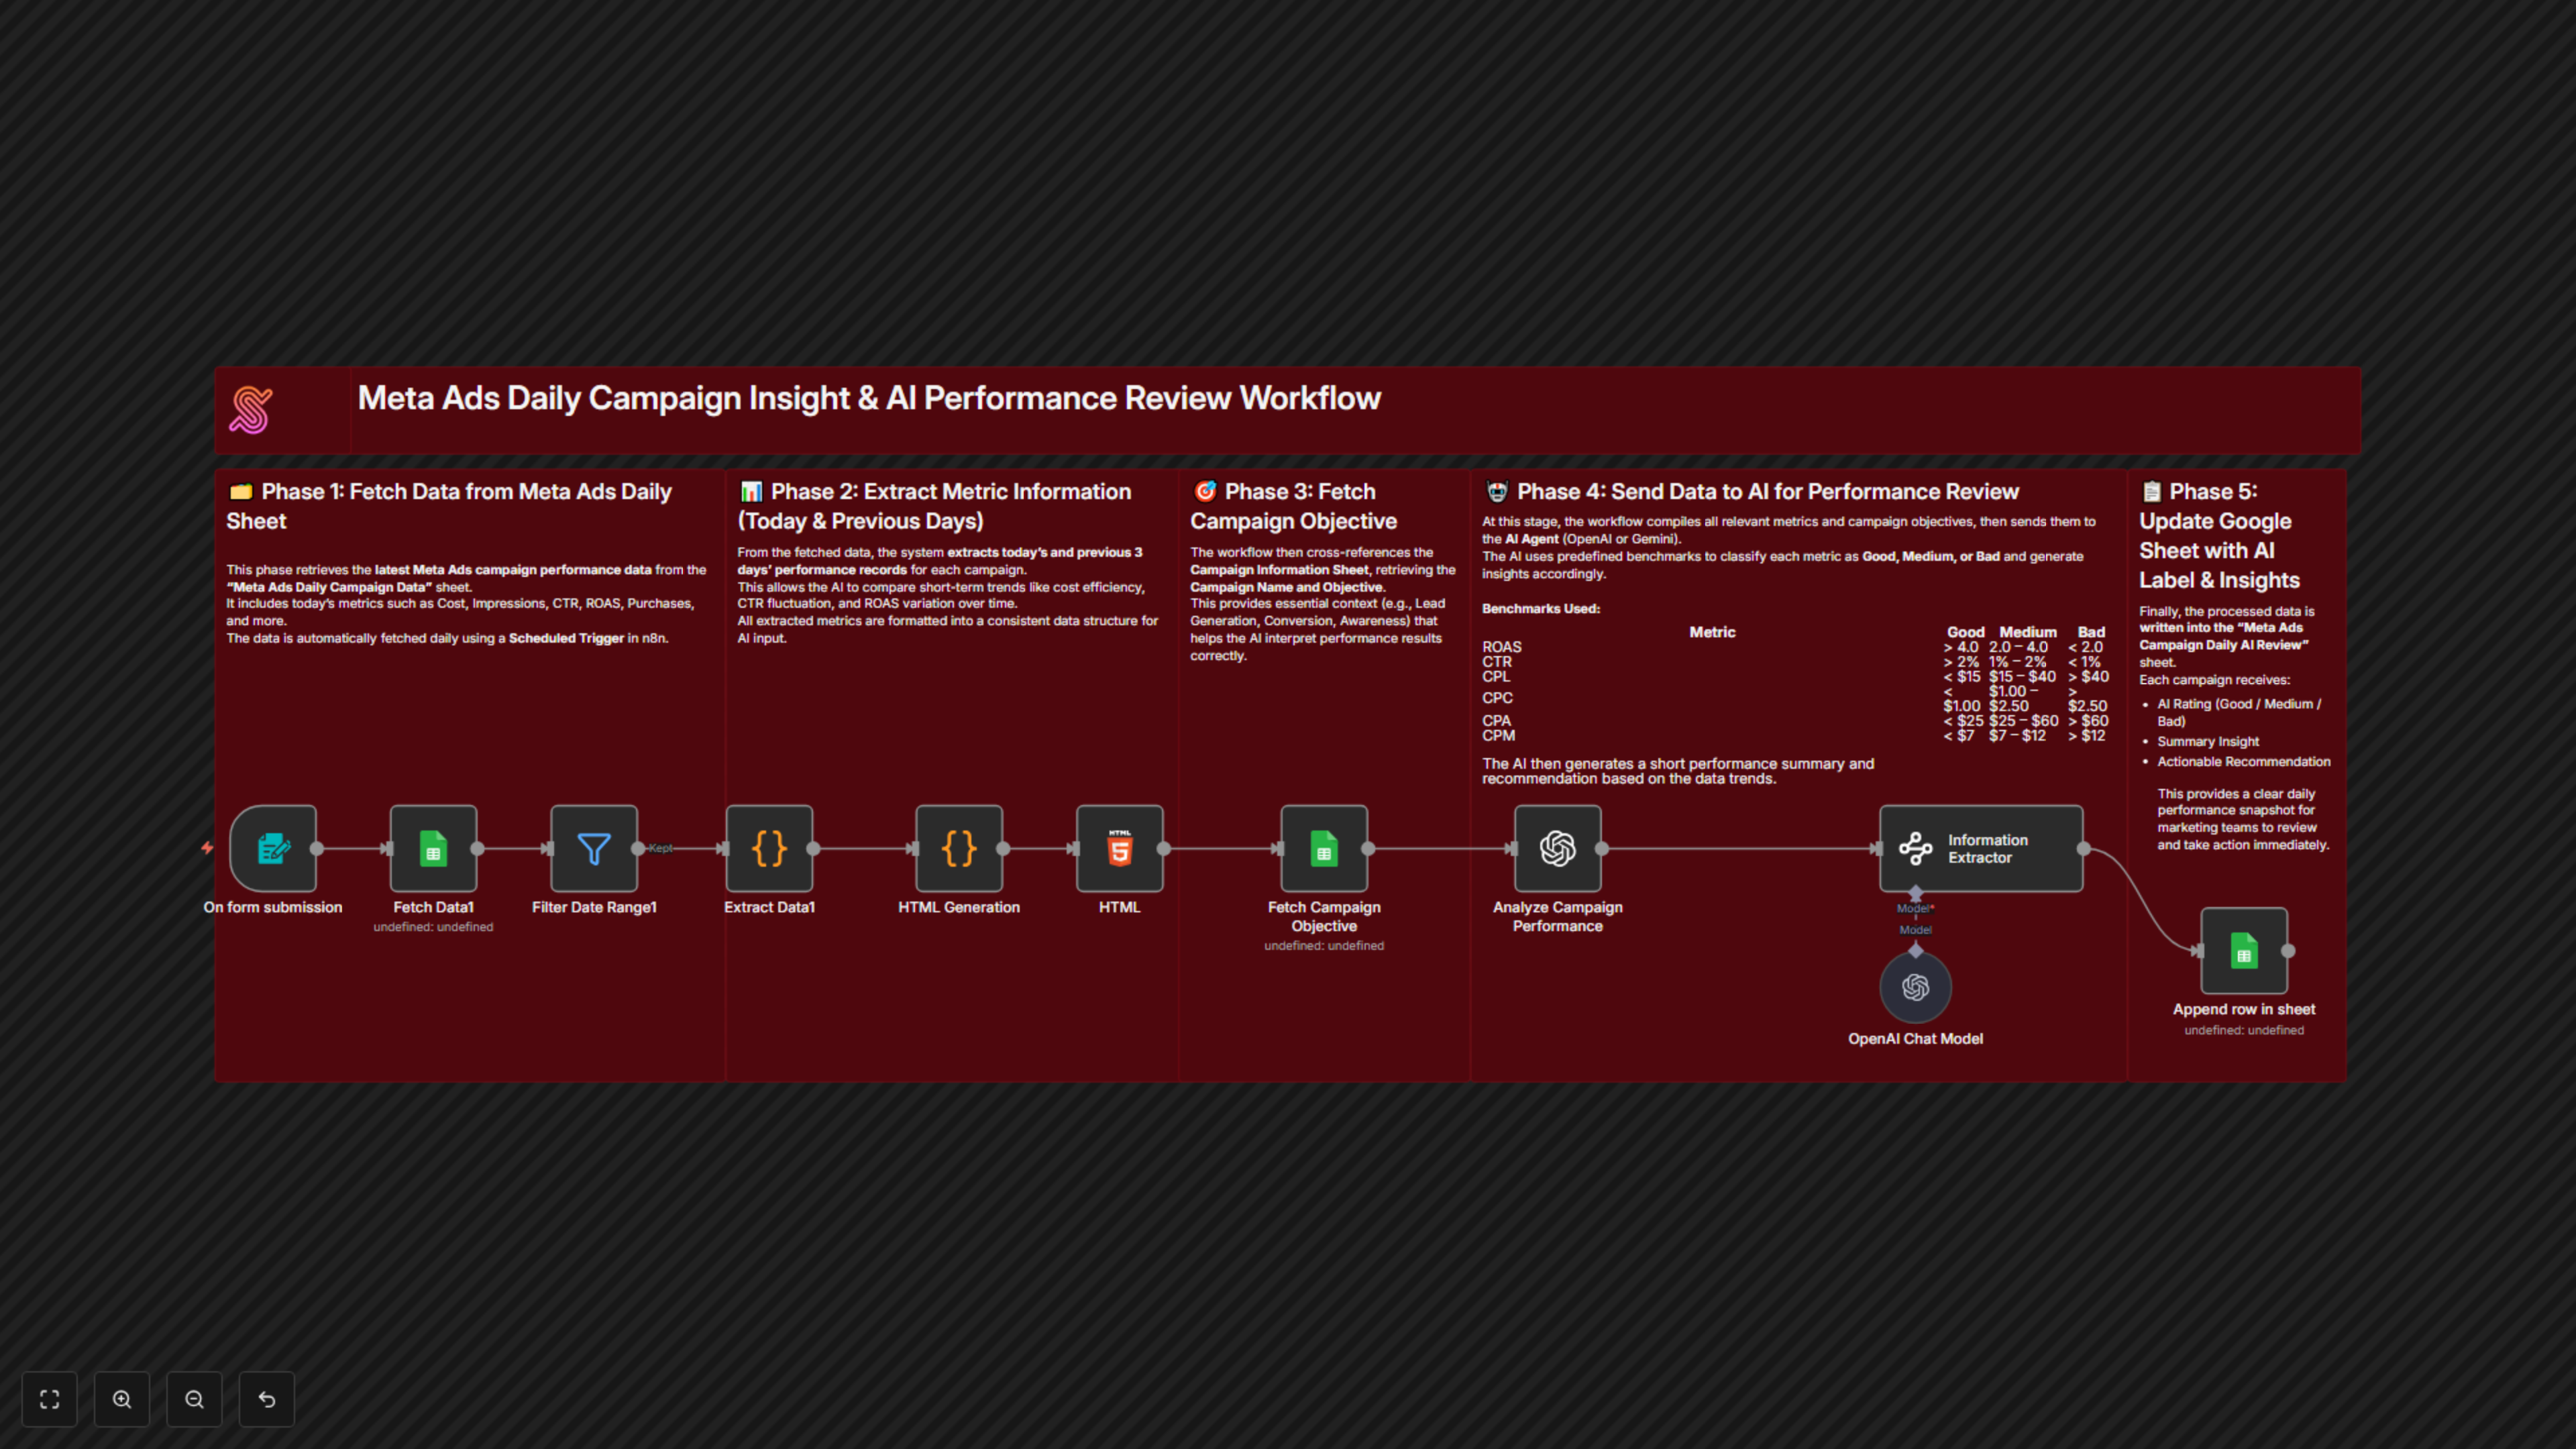Zoom in on the workflow canvas

coord(122,1399)
